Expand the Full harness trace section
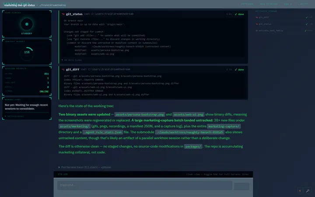The width and height of the screenshot is (315, 197). pos(84,167)
